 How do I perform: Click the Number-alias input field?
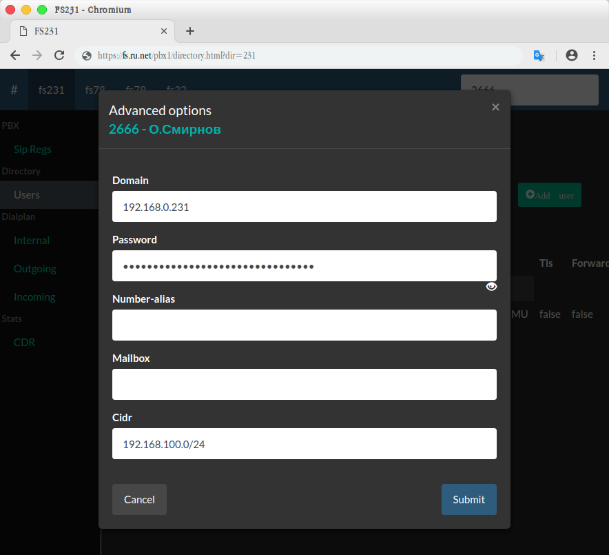[x=304, y=325]
